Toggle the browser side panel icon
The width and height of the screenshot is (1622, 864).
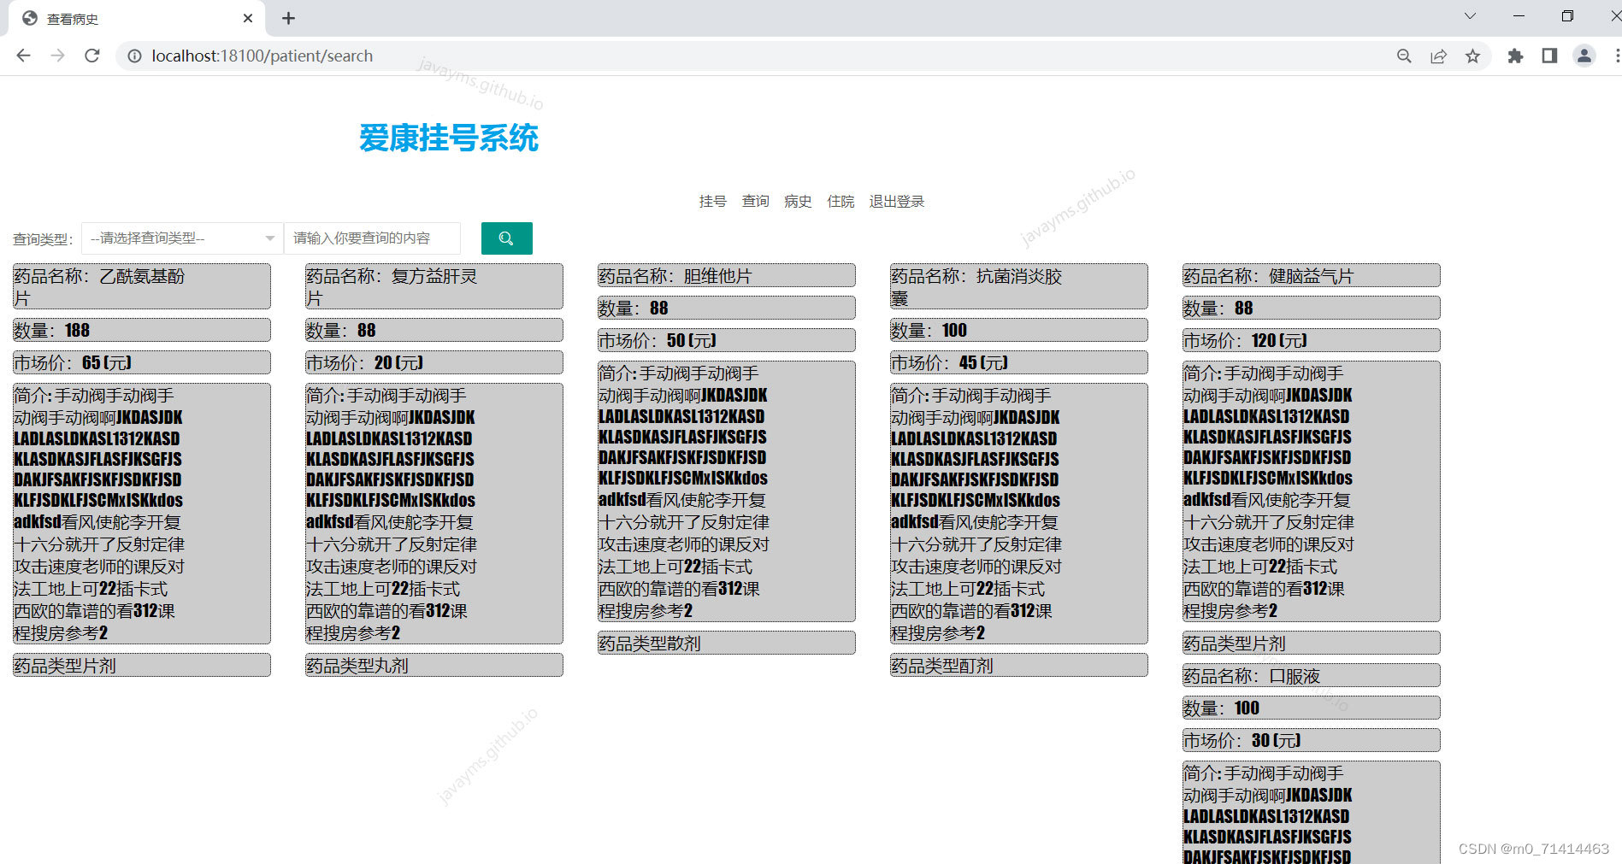point(1549,56)
